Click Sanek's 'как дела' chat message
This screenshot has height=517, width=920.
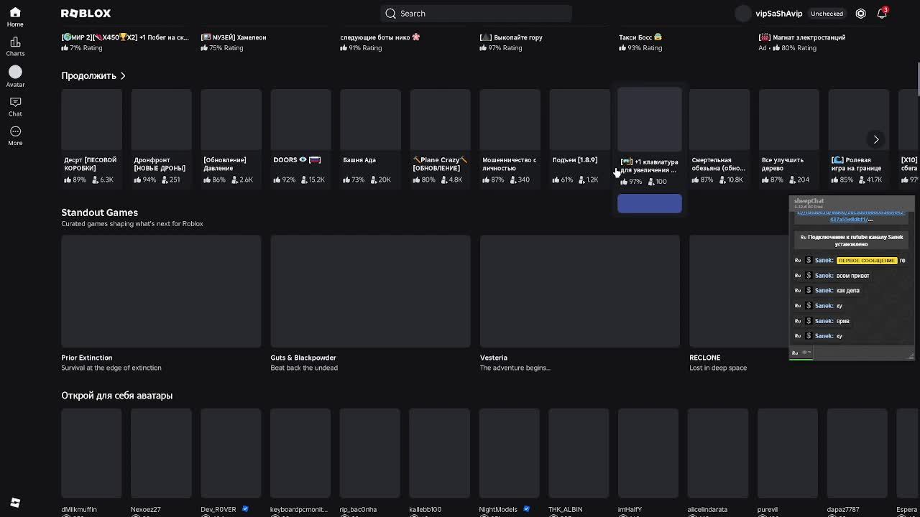tap(848, 291)
